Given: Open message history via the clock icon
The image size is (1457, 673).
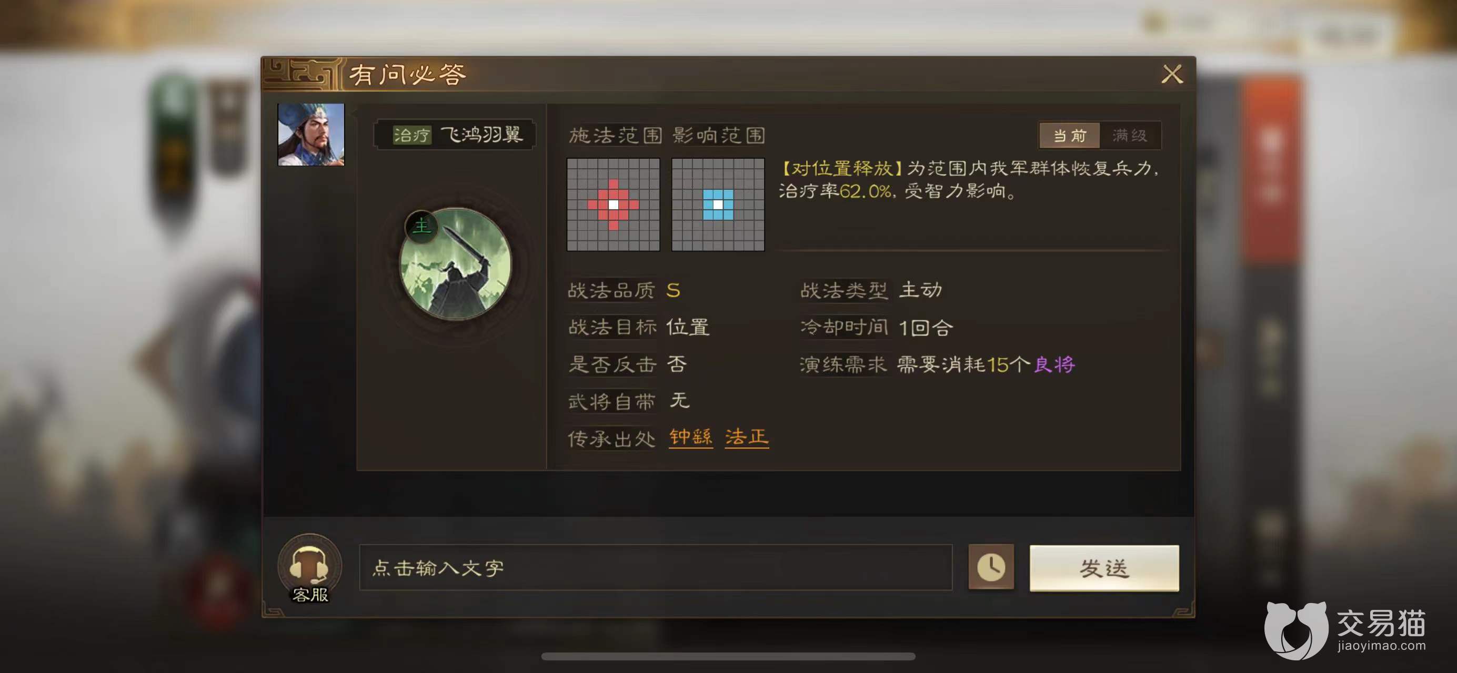Looking at the screenshot, I should point(991,567).
